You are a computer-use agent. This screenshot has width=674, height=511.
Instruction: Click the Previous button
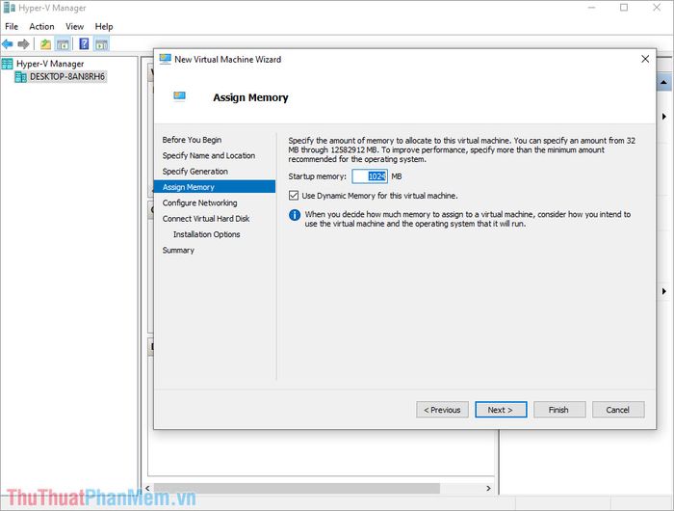(x=442, y=410)
